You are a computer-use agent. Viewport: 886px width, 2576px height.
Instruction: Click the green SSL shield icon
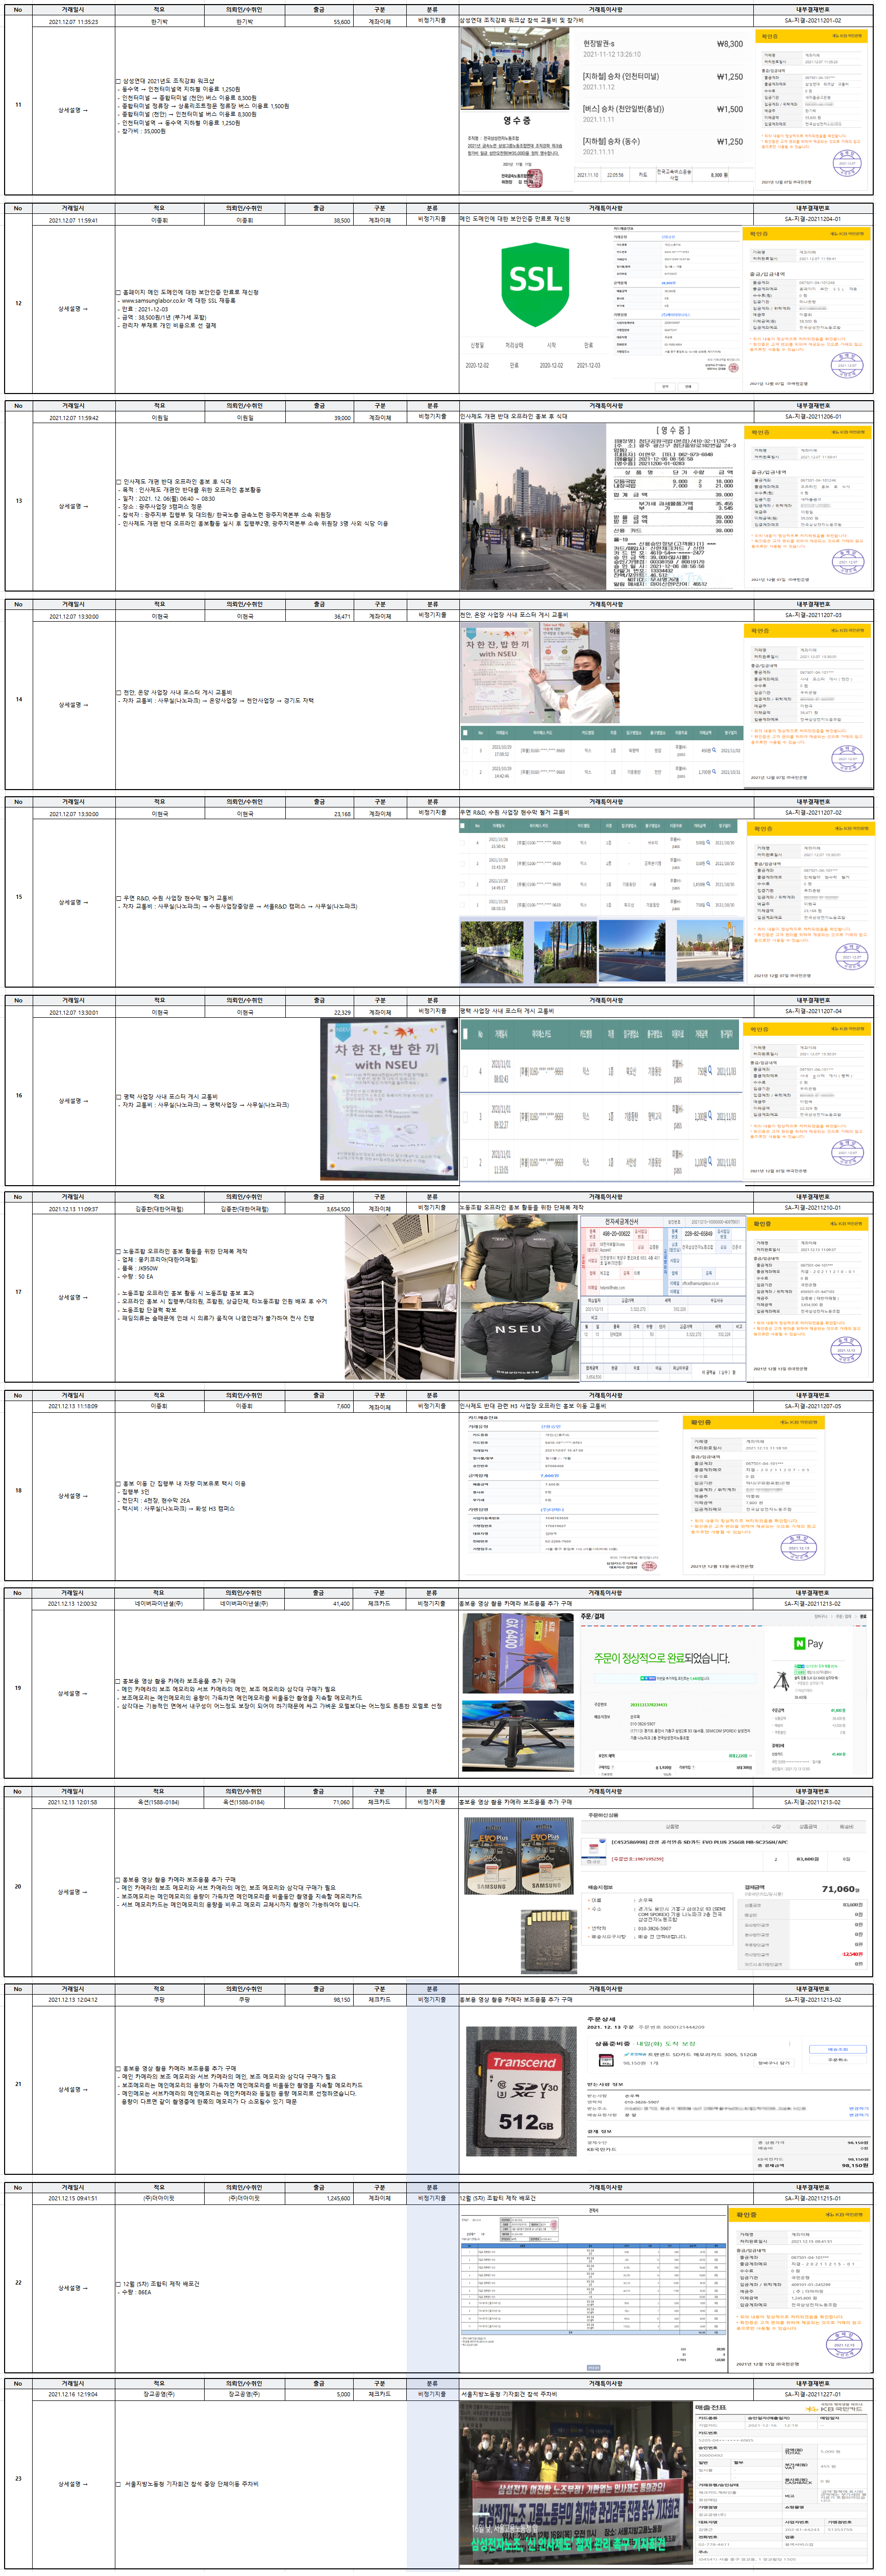click(535, 283)
